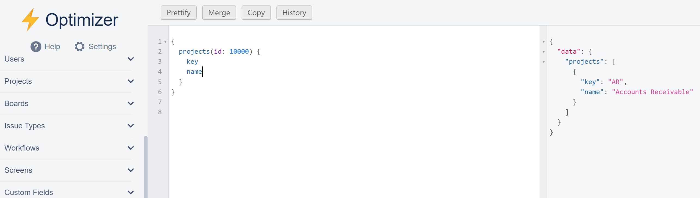
Task: Expand the Boards section chevron
Action: tap(131, 104)
